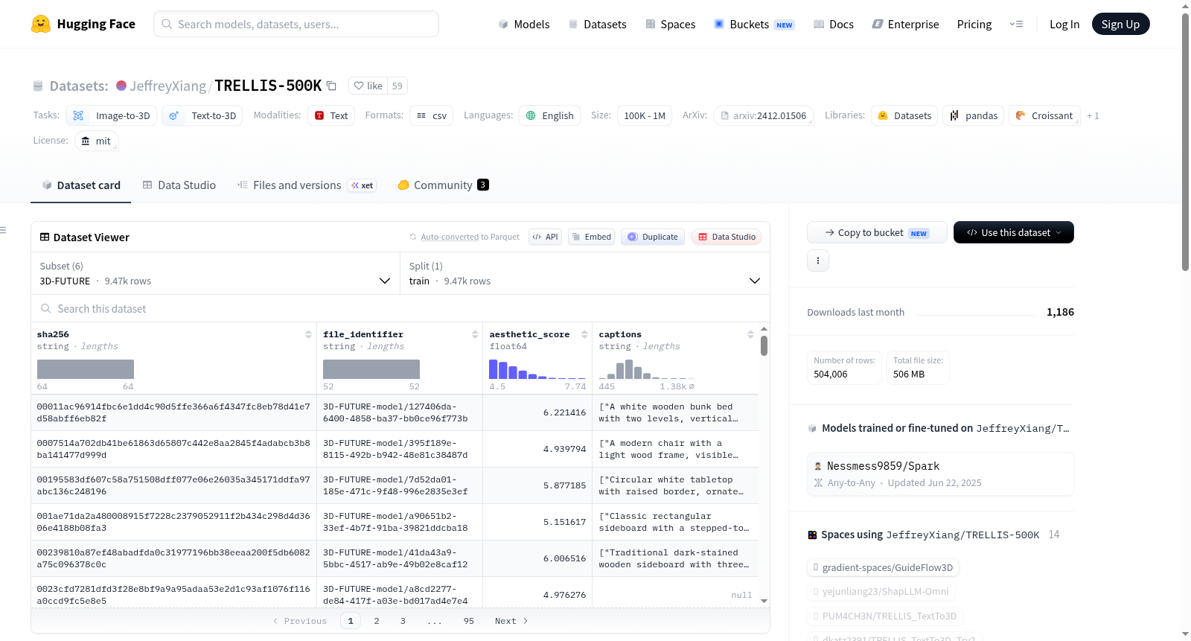Open Use this dataset dropdown
Screen dimensions: 1191x641
click(1014, 232)
